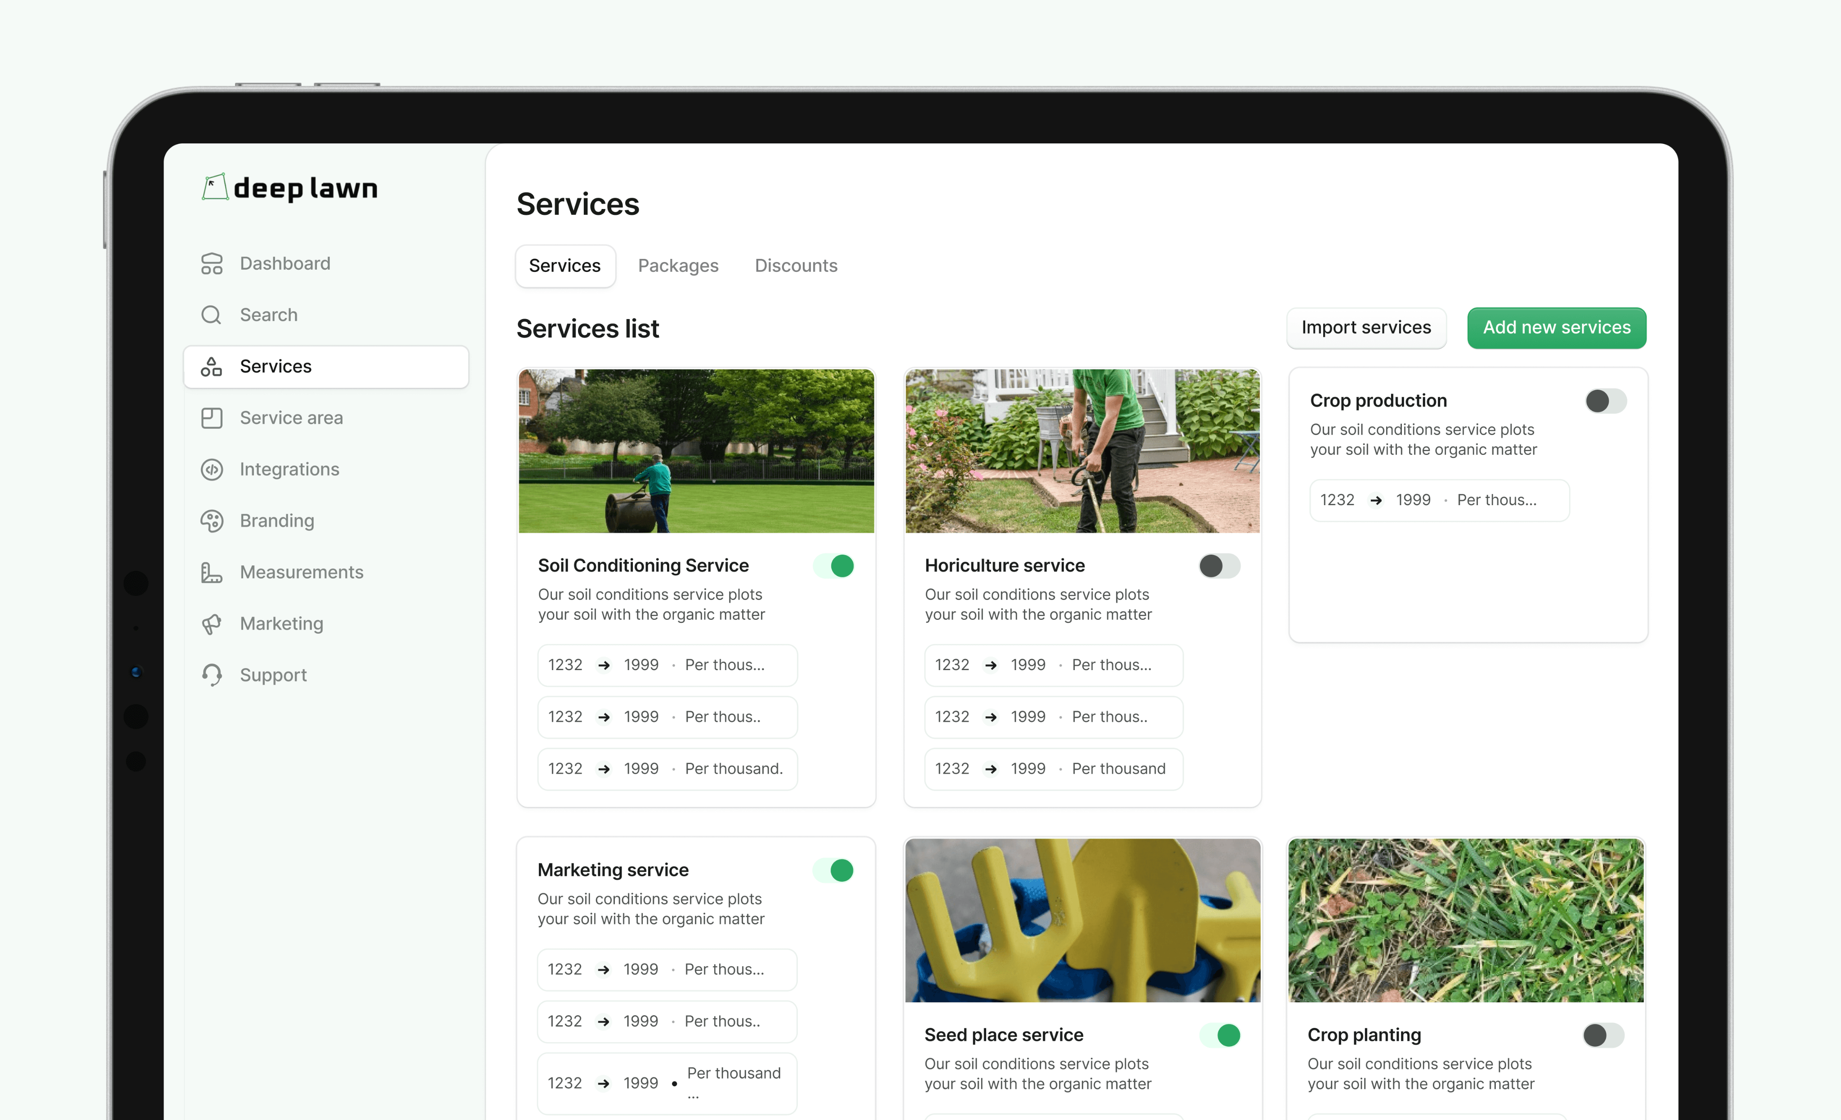The image size is (1841, 1120).
Task: Enable the Horiculture service toggle
Action: pos(1219,565)
